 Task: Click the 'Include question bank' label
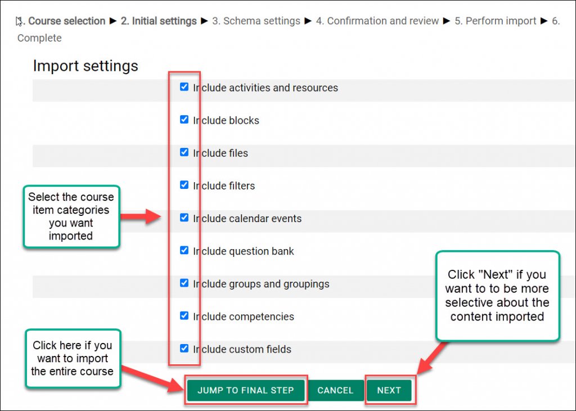pos(244,251)
